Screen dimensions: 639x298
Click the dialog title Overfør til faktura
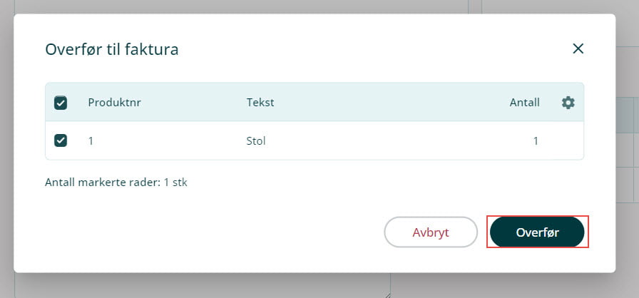click(111, 49)
